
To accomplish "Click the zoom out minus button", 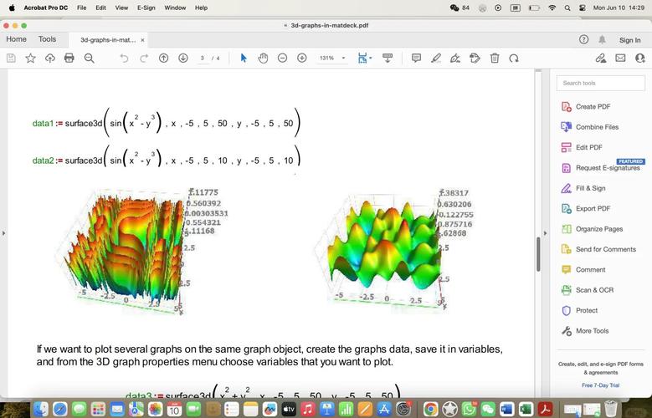I will tap(282, 58).
